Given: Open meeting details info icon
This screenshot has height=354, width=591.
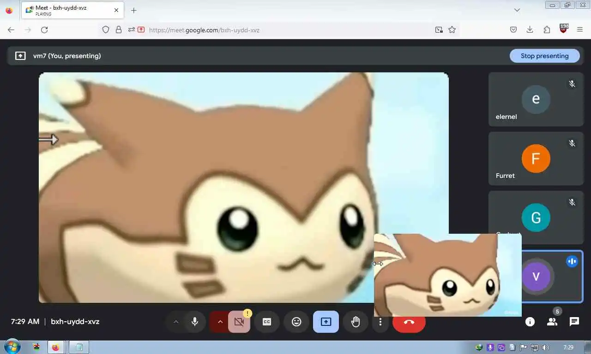Looking at the screenshot, I should point(530,322).
